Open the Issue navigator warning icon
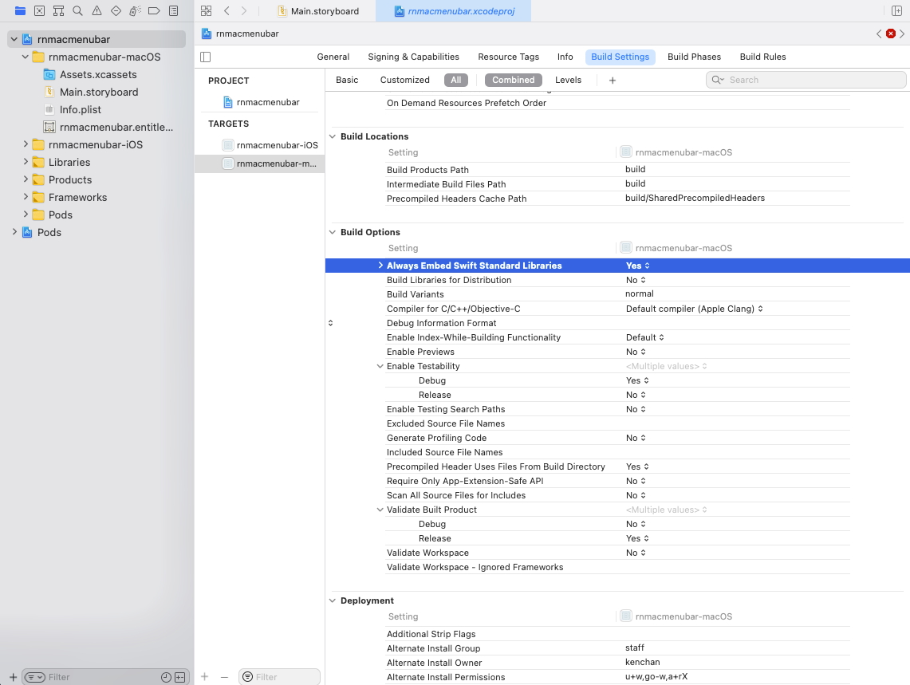 [97, 10]
